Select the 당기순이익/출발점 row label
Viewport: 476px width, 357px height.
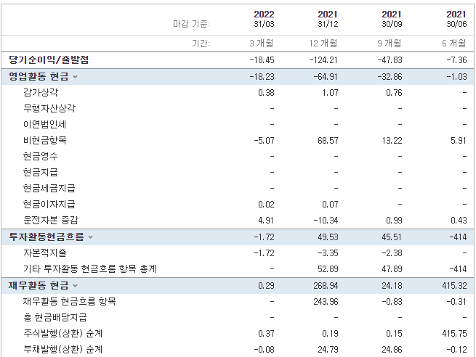(x=49, y=59)
